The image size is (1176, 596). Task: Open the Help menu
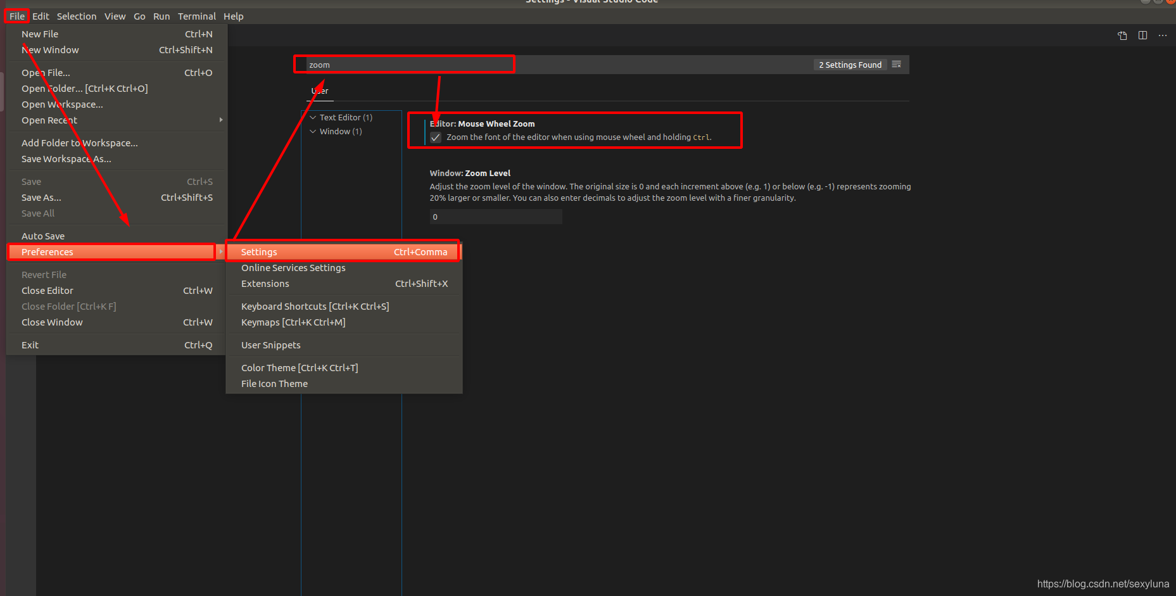pos(233,16)
